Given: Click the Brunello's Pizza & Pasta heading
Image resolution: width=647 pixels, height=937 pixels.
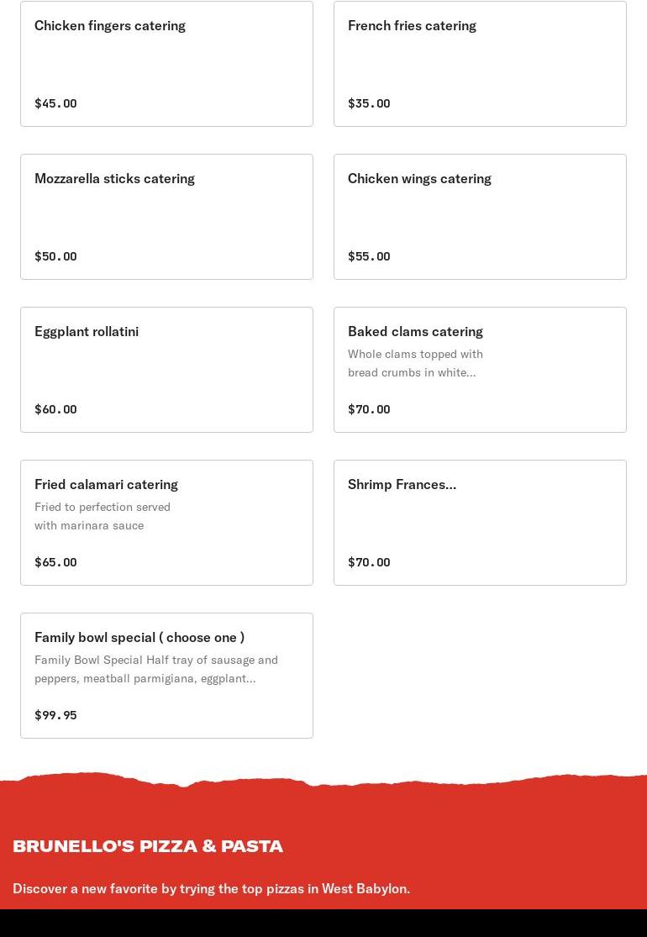Looking at the screenshot, I should click(148, 845).
